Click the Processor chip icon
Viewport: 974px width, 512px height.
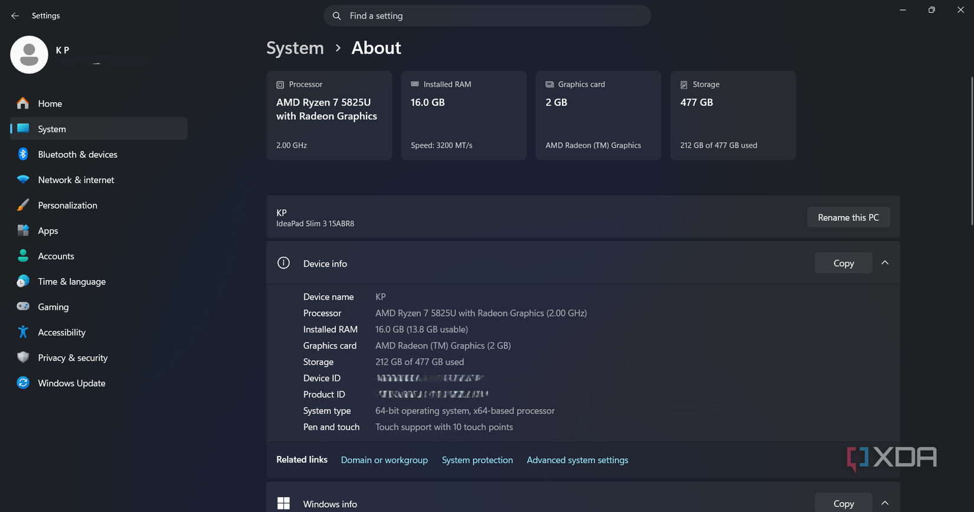(280, 84)
